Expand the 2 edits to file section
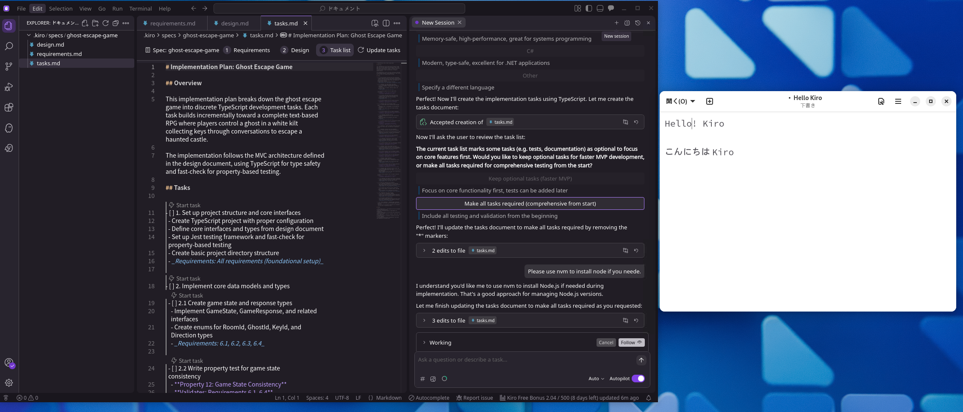963x412 pixels. [x=424, y=251]
